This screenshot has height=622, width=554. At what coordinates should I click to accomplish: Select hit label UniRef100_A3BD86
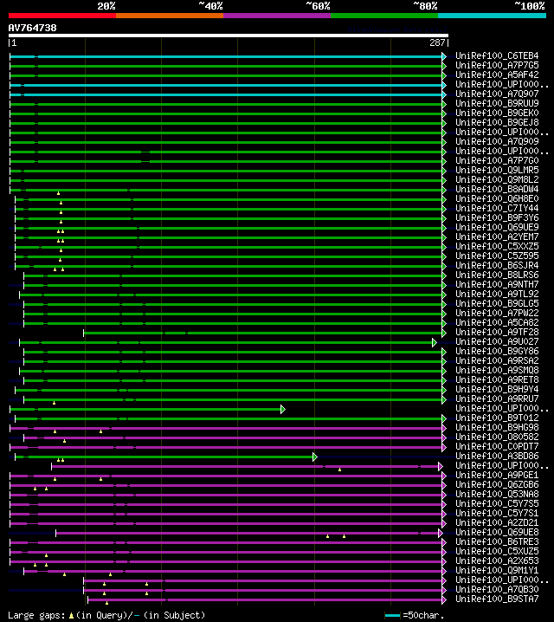point(497,456)
